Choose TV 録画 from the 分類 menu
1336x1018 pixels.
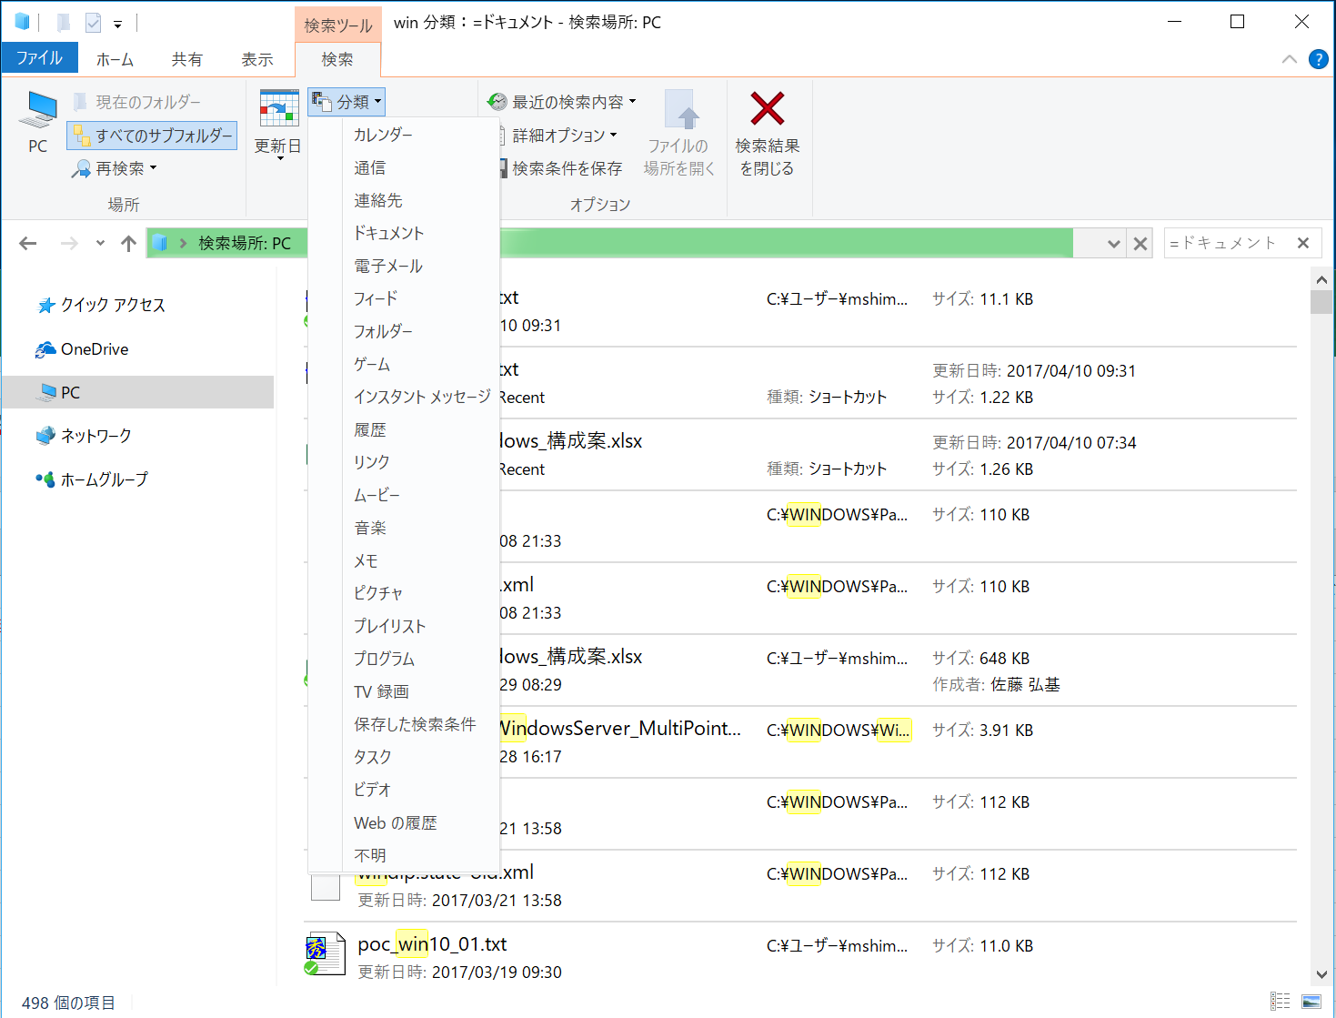(404, 691)
